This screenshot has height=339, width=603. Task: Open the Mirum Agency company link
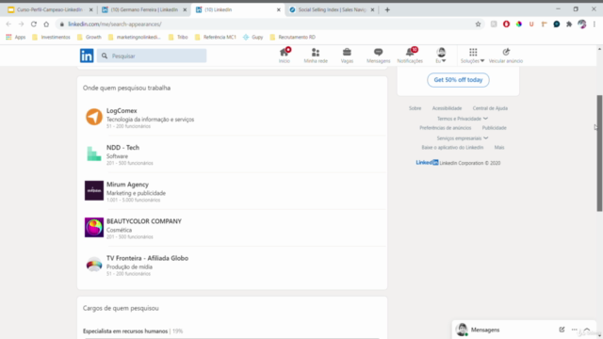tap(127, 185)
